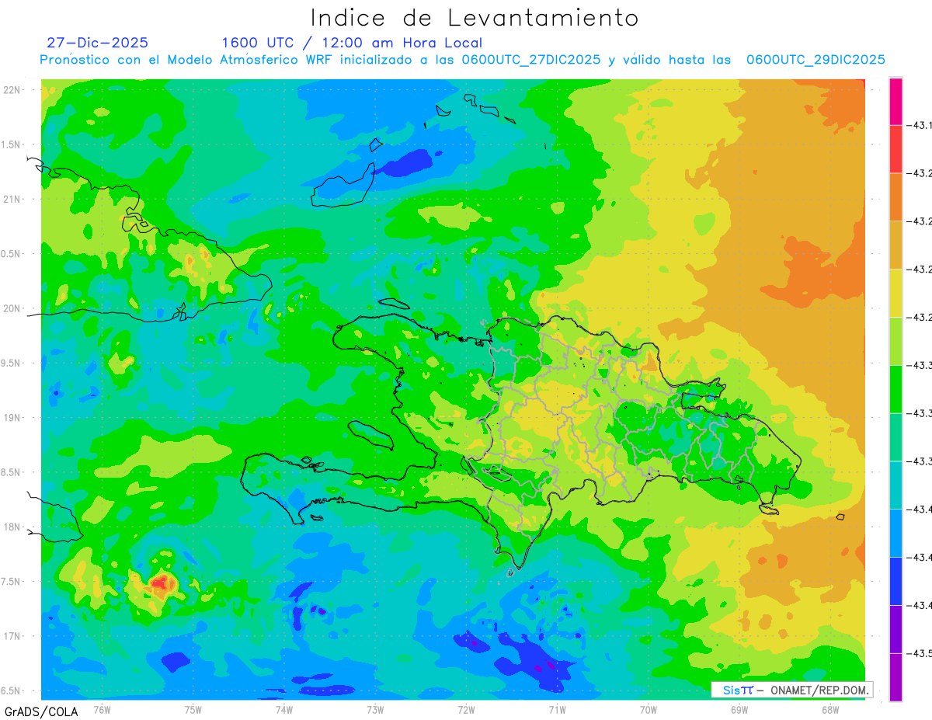The image size is (932, 720).
Task: Click the "Indice de Levantamiento" title
Action: (x=475, y=18)
